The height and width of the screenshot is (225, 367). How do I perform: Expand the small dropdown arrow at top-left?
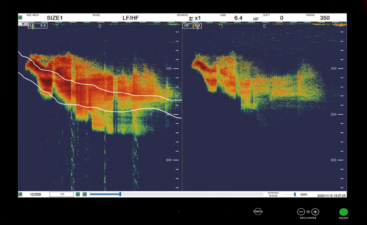pos(23,24)
